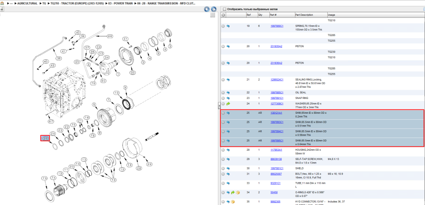Click yellow box icon in HYD CONNECTOR row
The width and height of the screenshot is (425, 205).
pyautogui.click(x=233, y=202)
